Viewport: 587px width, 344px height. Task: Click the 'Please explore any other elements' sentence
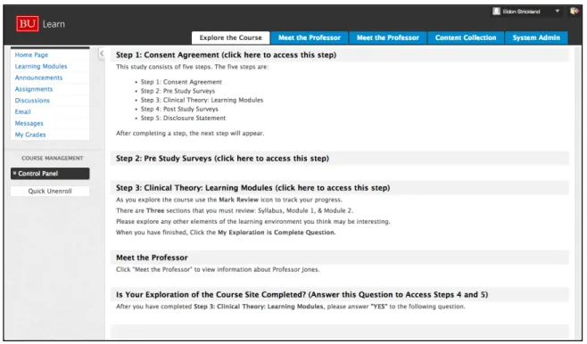click(253, 221)
